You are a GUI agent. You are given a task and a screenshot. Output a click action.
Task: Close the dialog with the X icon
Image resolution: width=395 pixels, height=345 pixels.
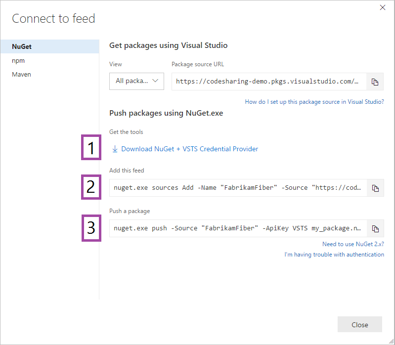click(383, 7)
